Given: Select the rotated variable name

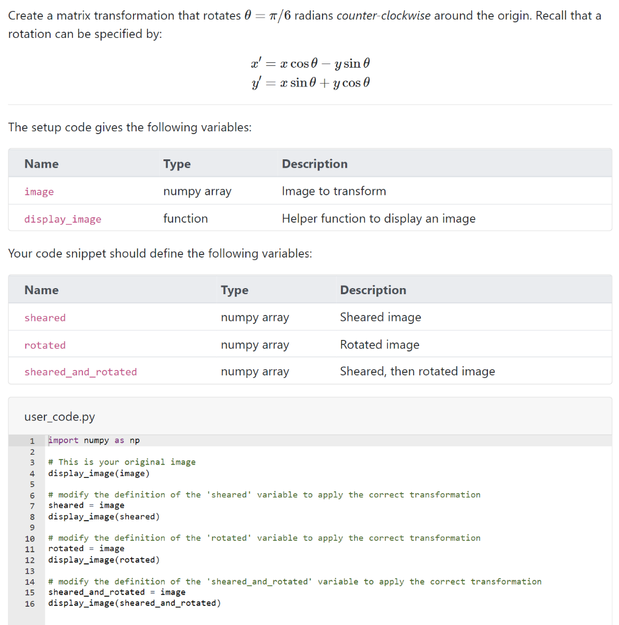Looking at the screenshot, I should pyautogui.click(x=45, y=344).
